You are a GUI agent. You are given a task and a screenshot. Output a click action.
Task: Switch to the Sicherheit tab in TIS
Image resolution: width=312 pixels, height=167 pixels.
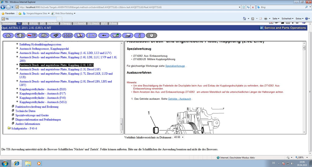(53, 23)
